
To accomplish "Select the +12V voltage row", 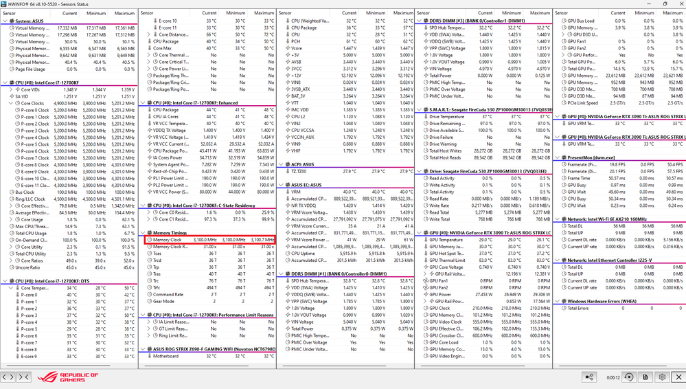I will click(x=345, y=76).
